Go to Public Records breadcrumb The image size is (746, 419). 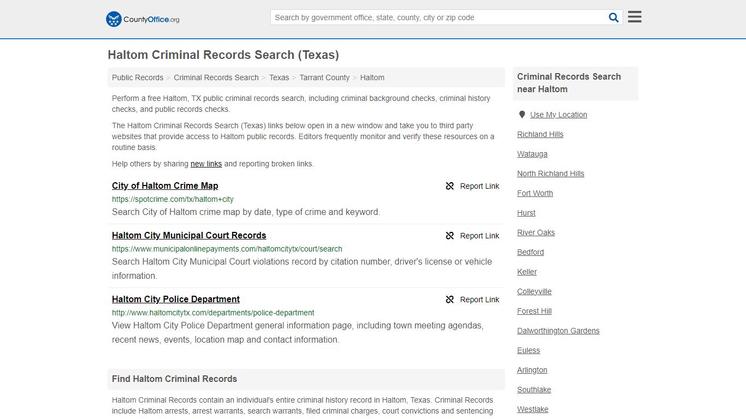(138, 77)
